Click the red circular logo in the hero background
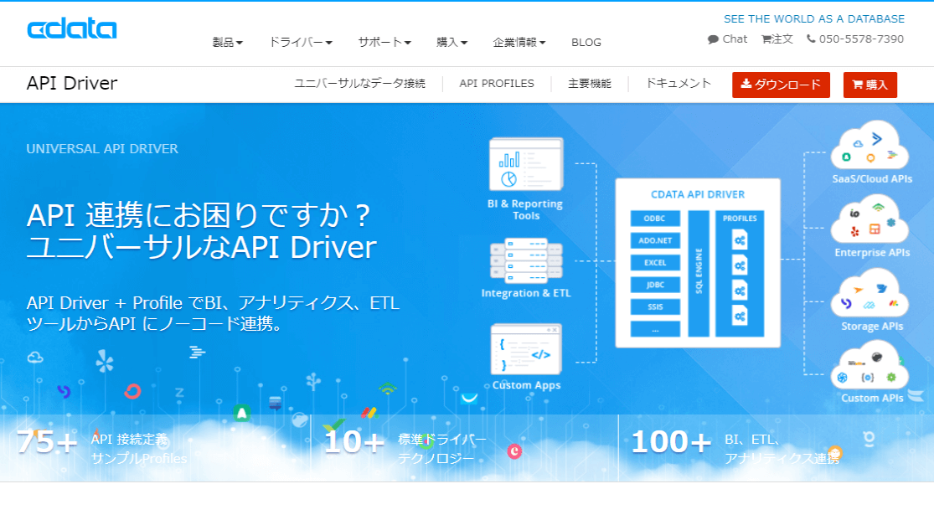934x520 pixels. (132, 391)
